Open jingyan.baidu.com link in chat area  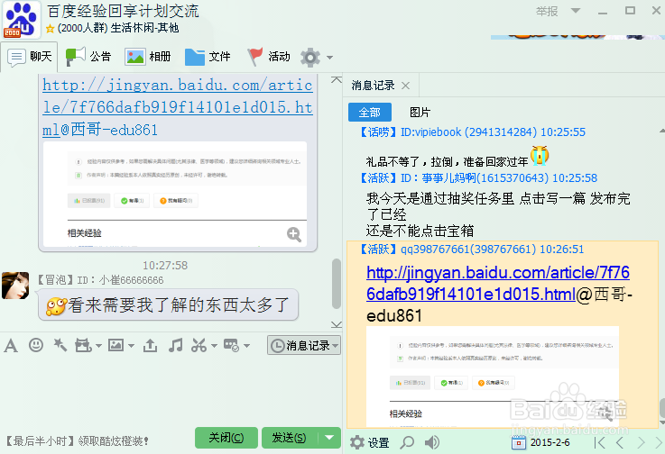178,107
